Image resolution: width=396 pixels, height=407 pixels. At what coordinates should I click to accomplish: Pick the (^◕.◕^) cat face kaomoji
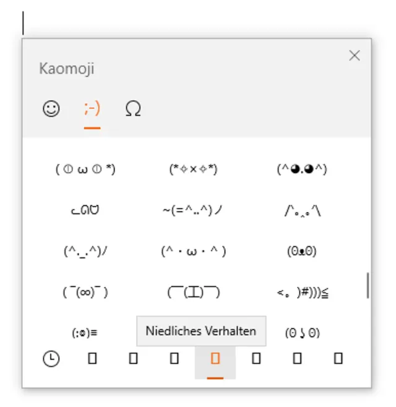tap(302, 169)
